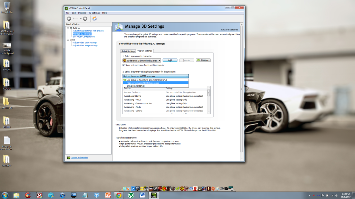355x199 pixels.
Task: Open Adjust image settings with preview
Action: coord(88,31)
